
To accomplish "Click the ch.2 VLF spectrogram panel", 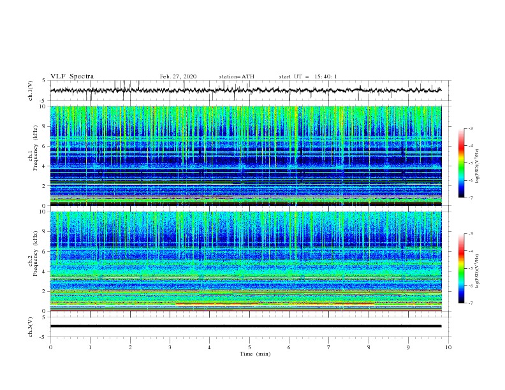I will pyautogui.click(x=245, y=261).
